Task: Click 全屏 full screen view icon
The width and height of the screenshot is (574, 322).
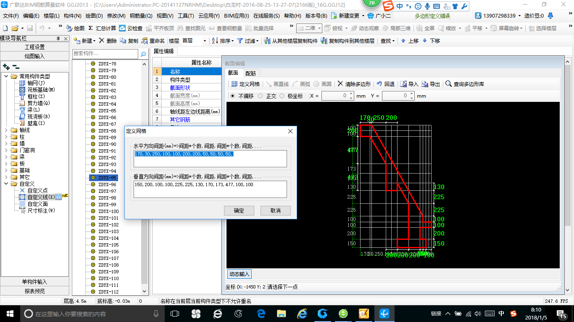Action: coord(426,28)
